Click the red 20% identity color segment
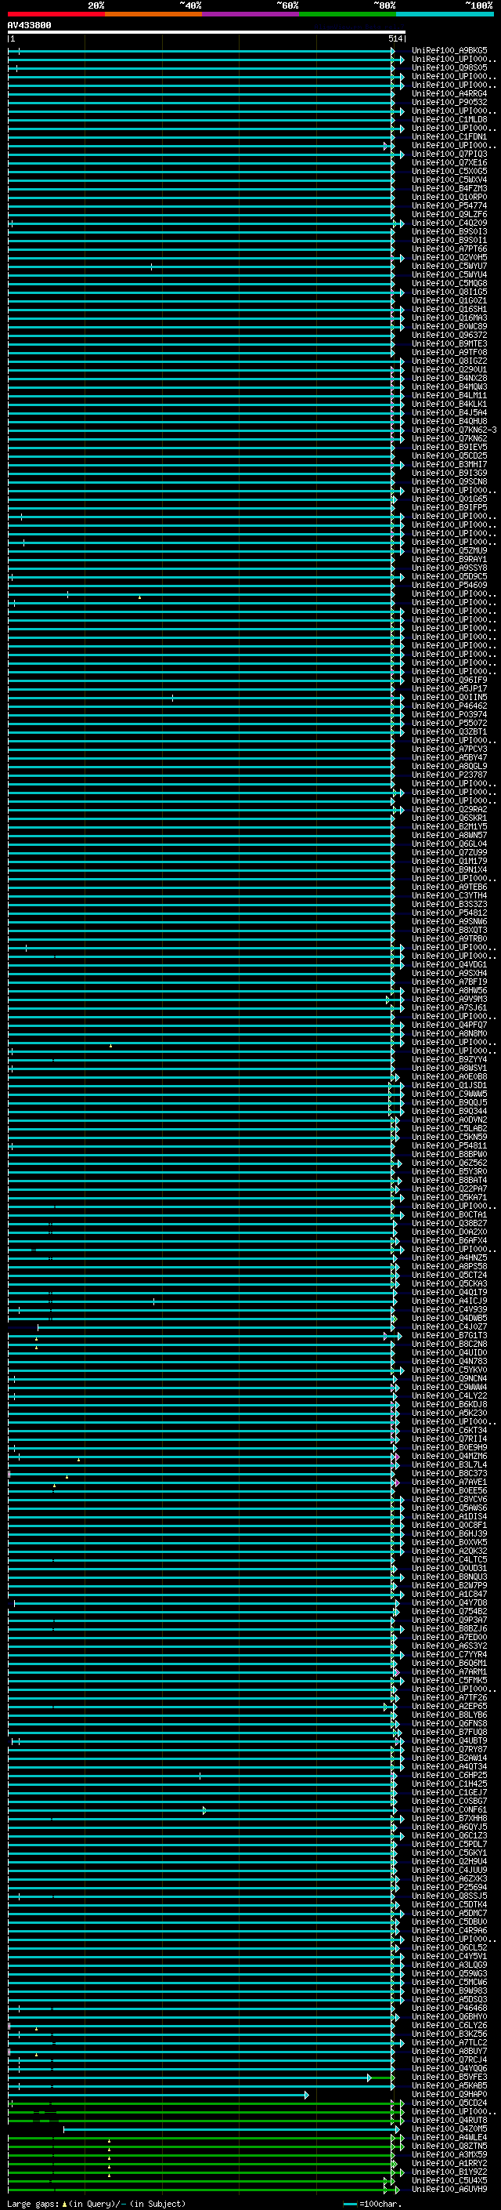This screenshot has height=2210, width=501. pos(56,15)
